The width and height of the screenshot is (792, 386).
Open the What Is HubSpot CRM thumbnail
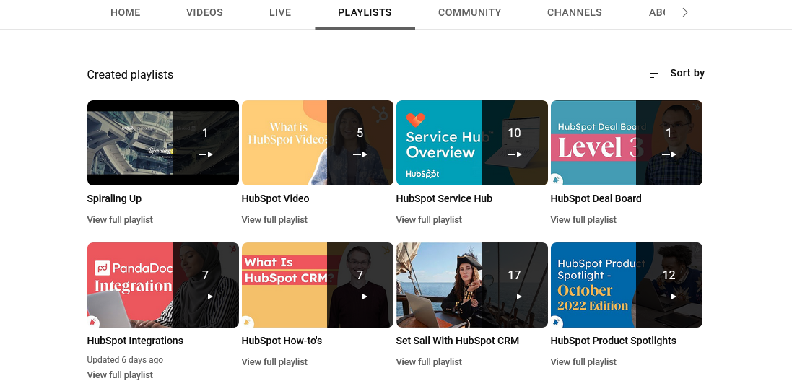[x=318, y=285]
